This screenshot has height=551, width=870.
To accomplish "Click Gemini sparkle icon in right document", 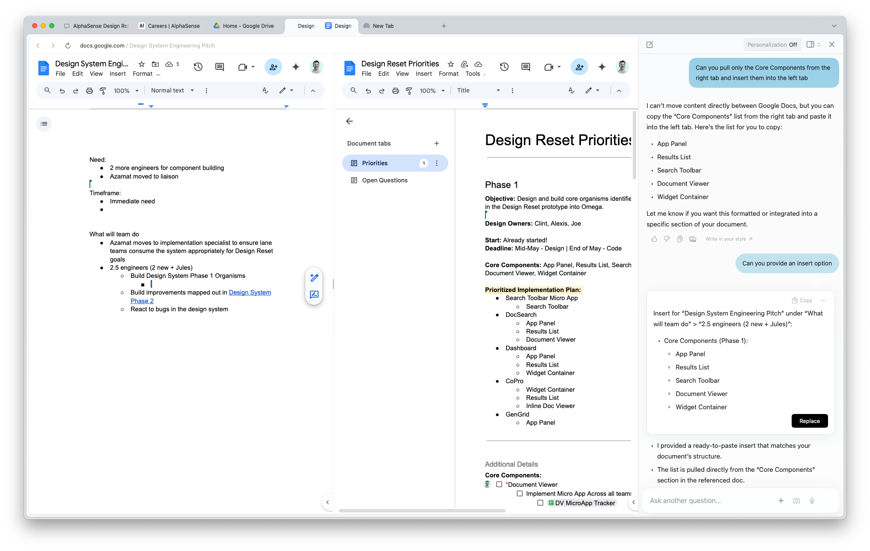I will (x=602, y=67).
